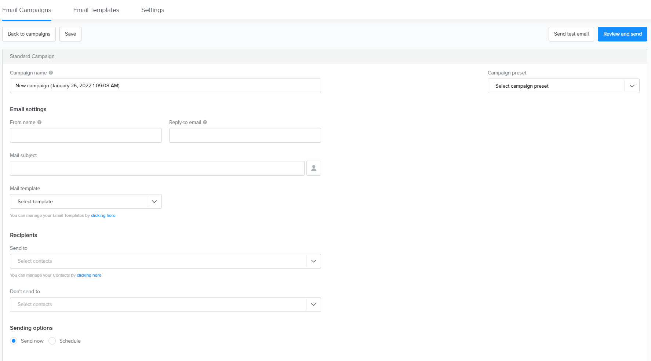Select the Schedule radio button
This screenshot has width=651, height=361.
pyautogui.click(x=52, y=341)
